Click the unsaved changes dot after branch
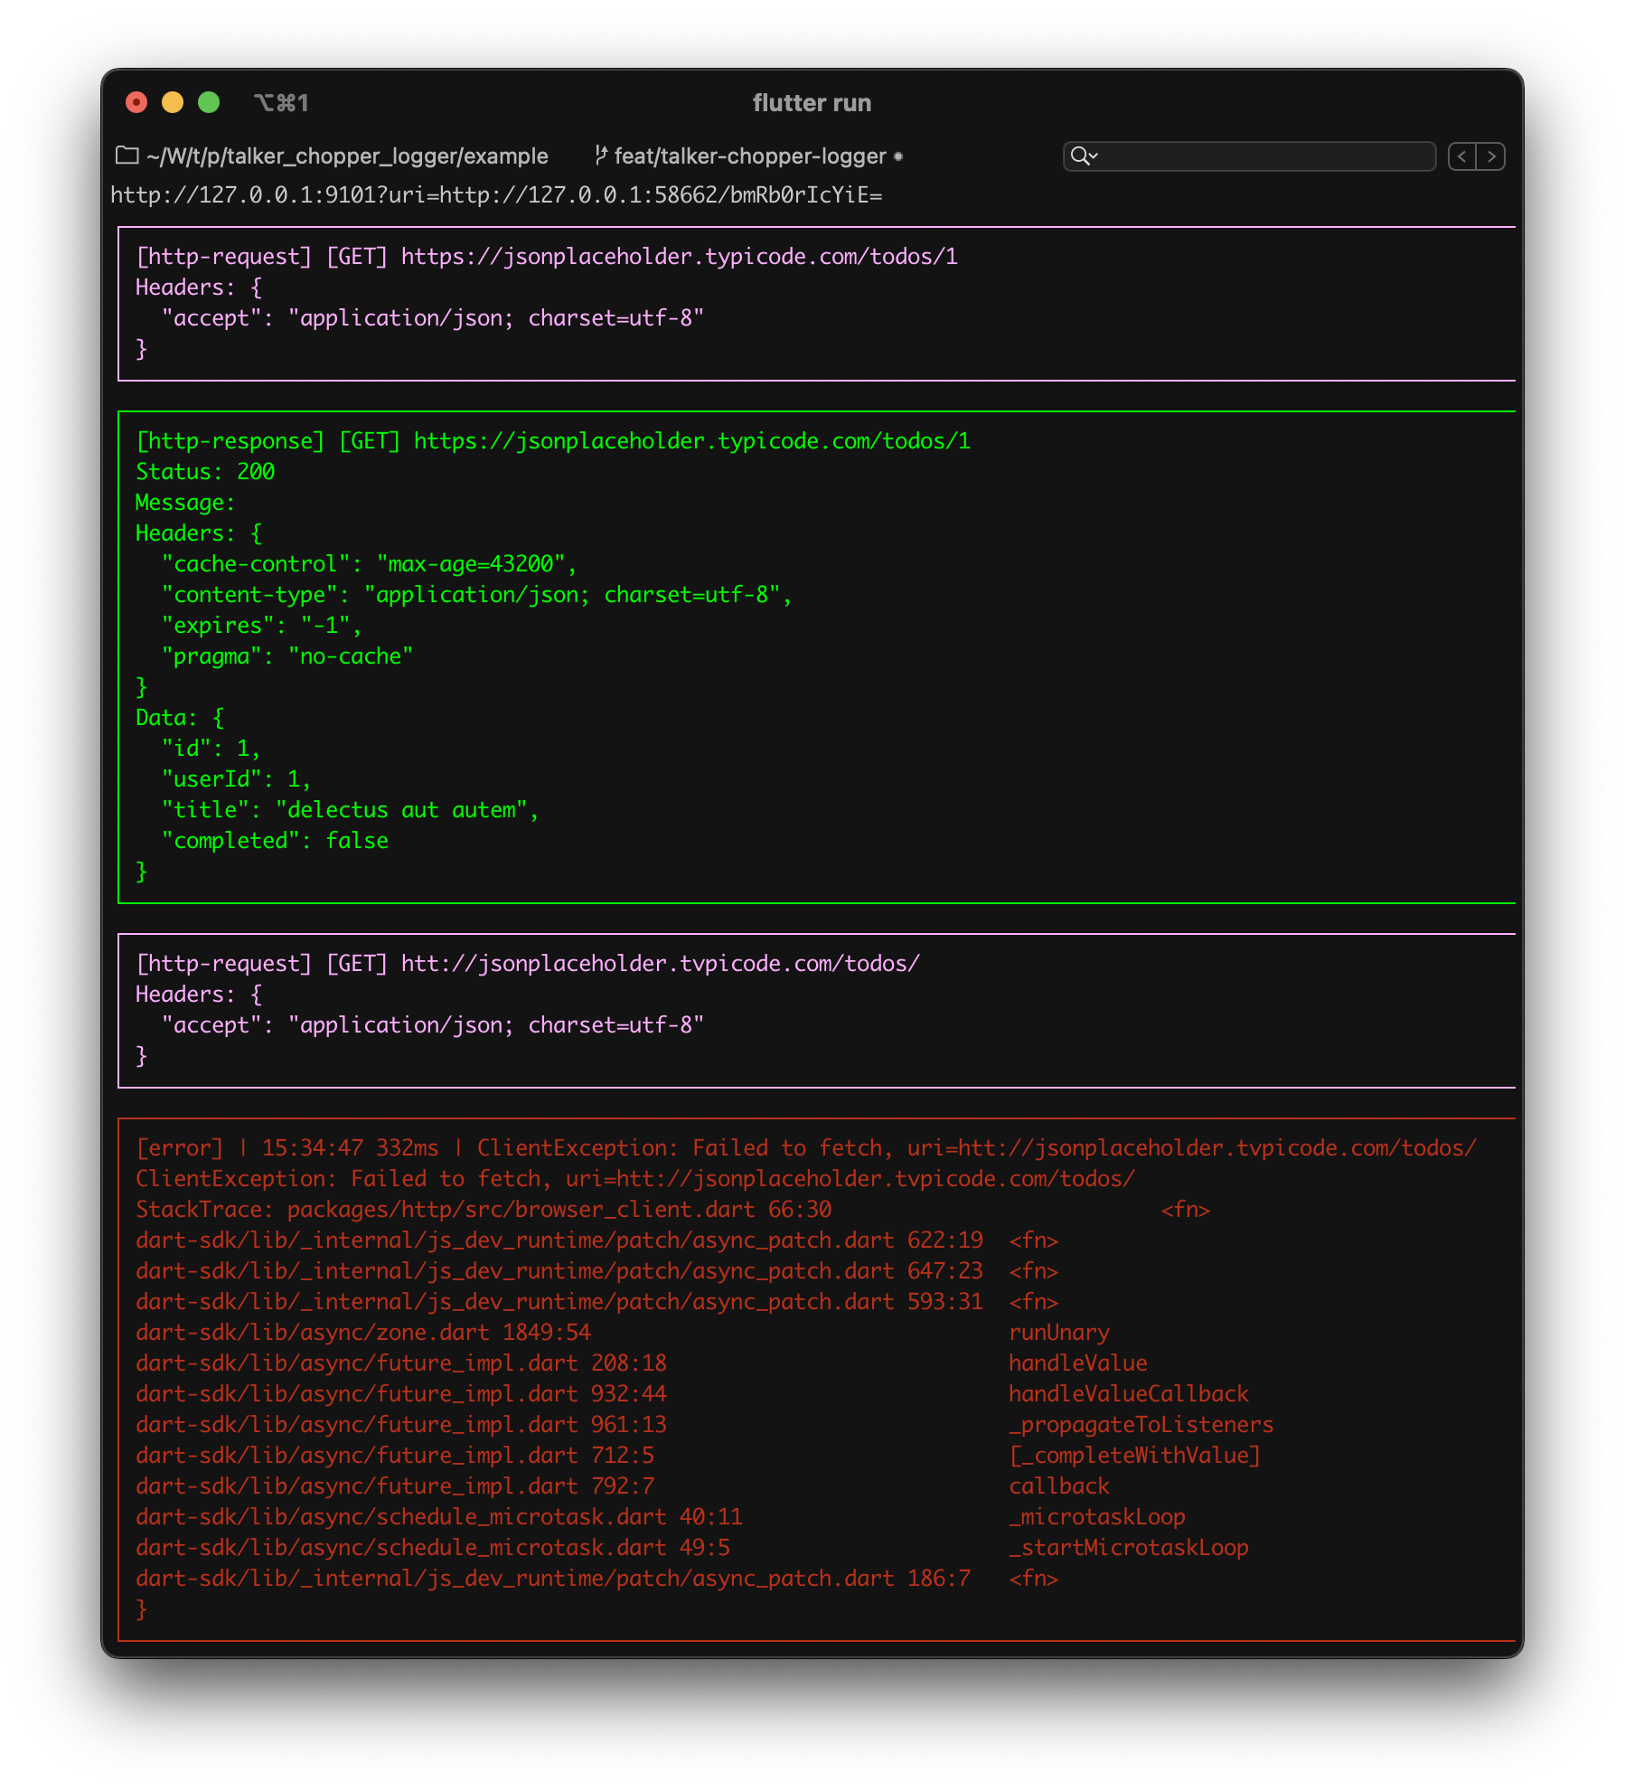Screen dimensions: 1625x1792 point(897,156)
